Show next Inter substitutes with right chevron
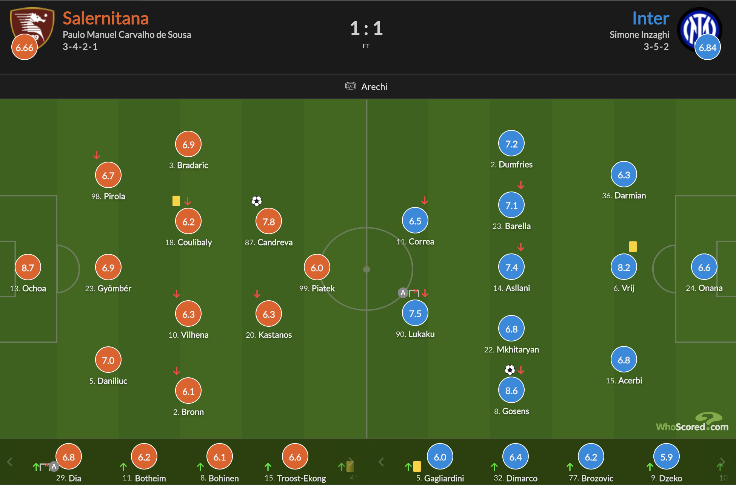The image size is (736, 485). (x=722, y=462)
